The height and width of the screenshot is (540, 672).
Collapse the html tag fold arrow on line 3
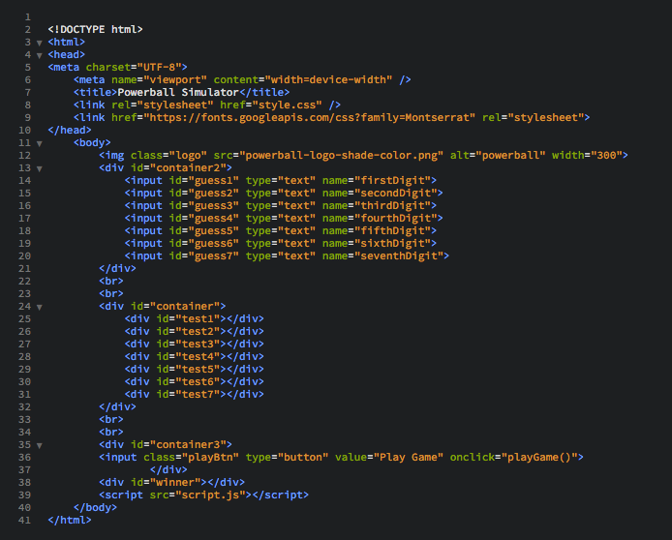(40, 43)
